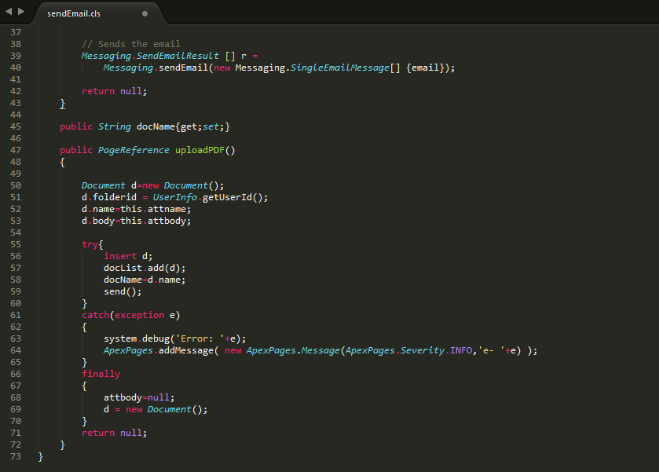Click the right tab navigation arrow
This screenshot has width=659, height=472.
[21, 12]
